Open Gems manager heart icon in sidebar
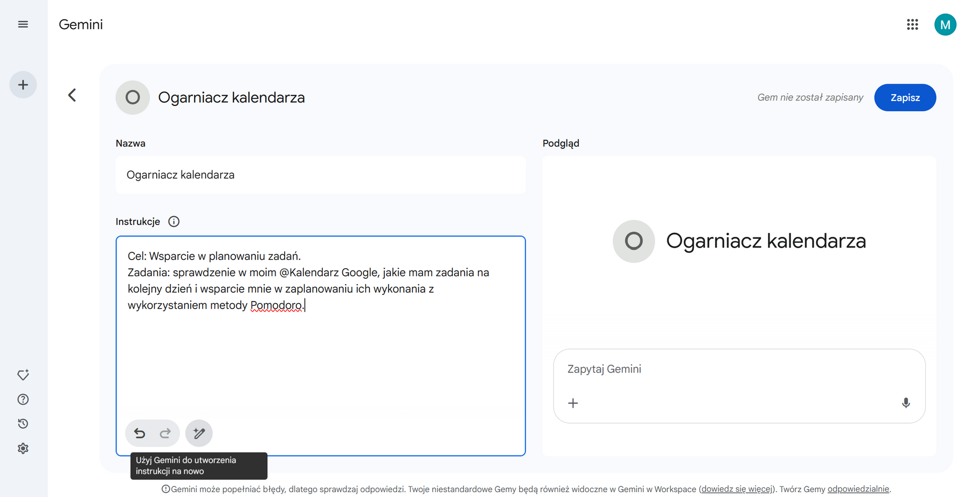 pos(23,375)
